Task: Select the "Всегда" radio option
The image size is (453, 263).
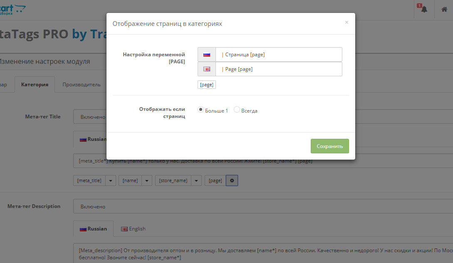Action: (x=237, y=110)
